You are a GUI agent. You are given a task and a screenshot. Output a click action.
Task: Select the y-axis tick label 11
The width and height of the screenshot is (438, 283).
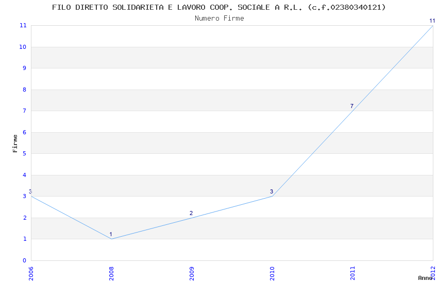coord(23,25)
